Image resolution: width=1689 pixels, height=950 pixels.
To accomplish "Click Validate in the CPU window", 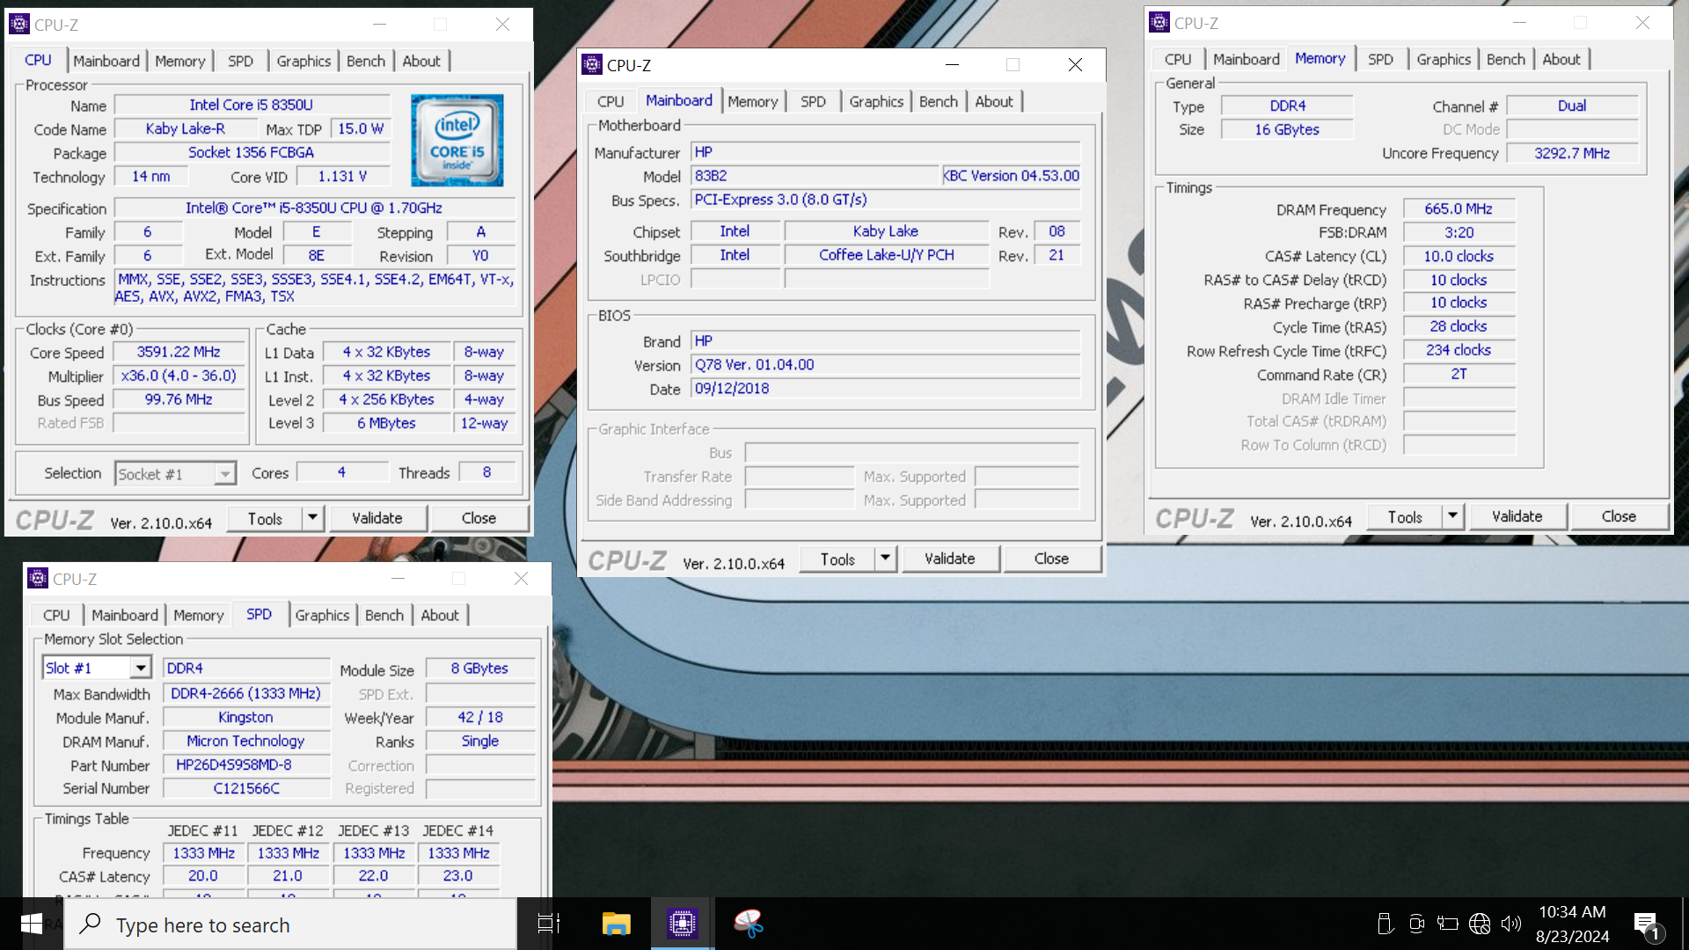I will click(377, 518).
